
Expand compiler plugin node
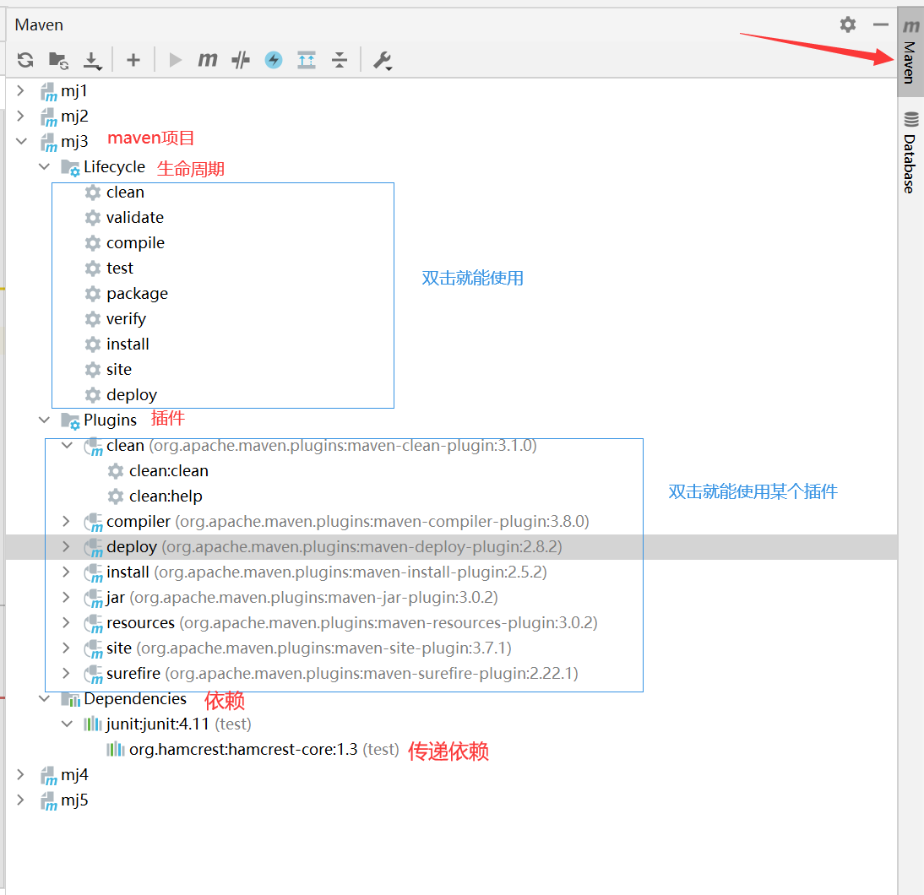tap(67, 522)
